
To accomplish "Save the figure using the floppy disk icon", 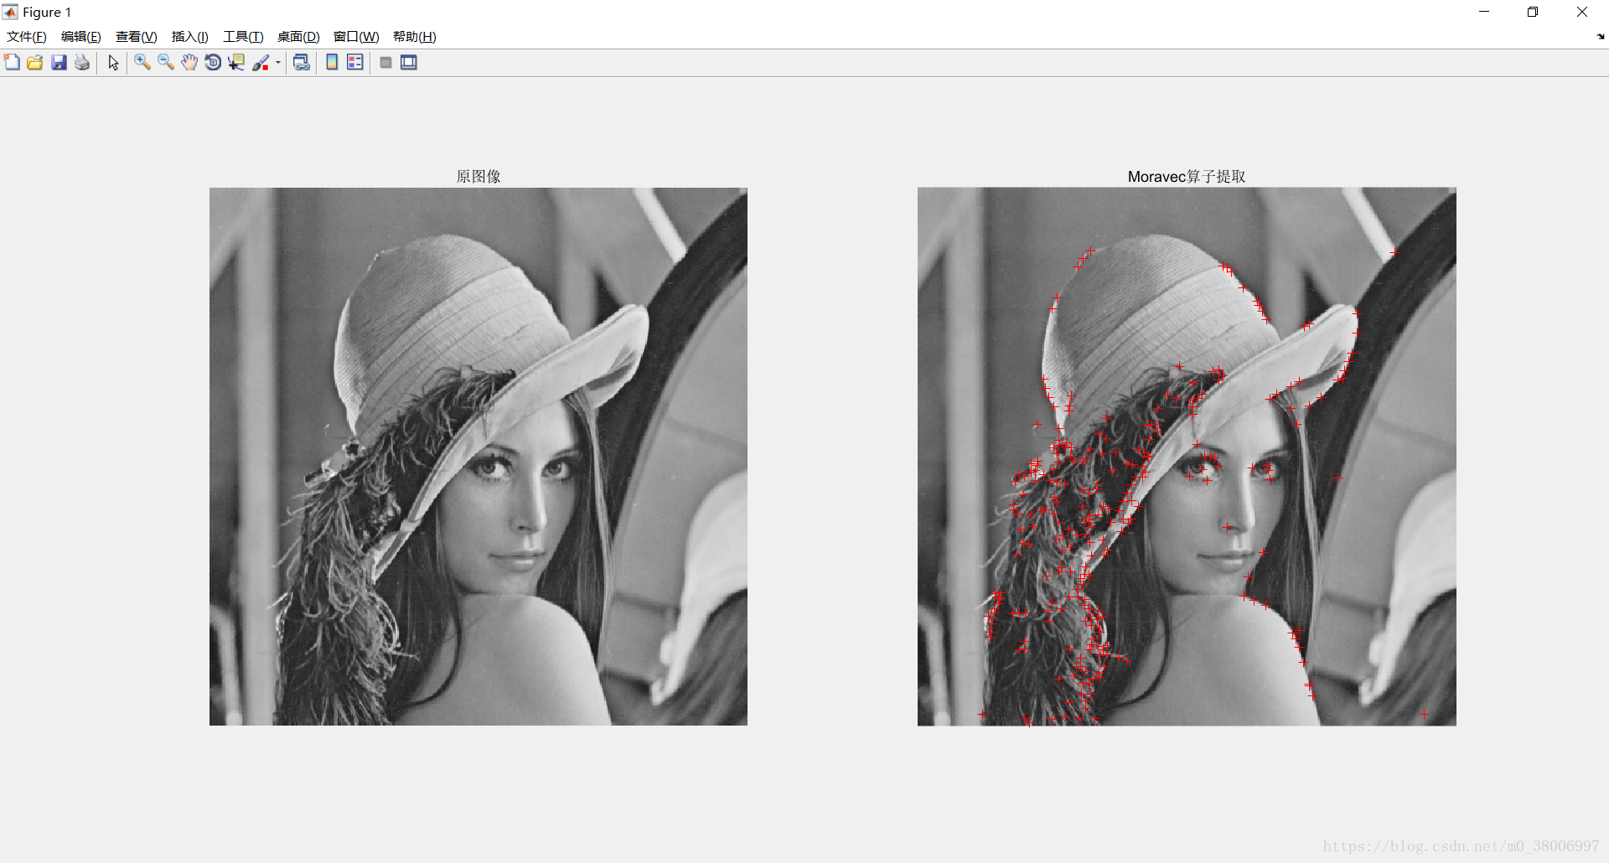I will click(x=59, y=63).
